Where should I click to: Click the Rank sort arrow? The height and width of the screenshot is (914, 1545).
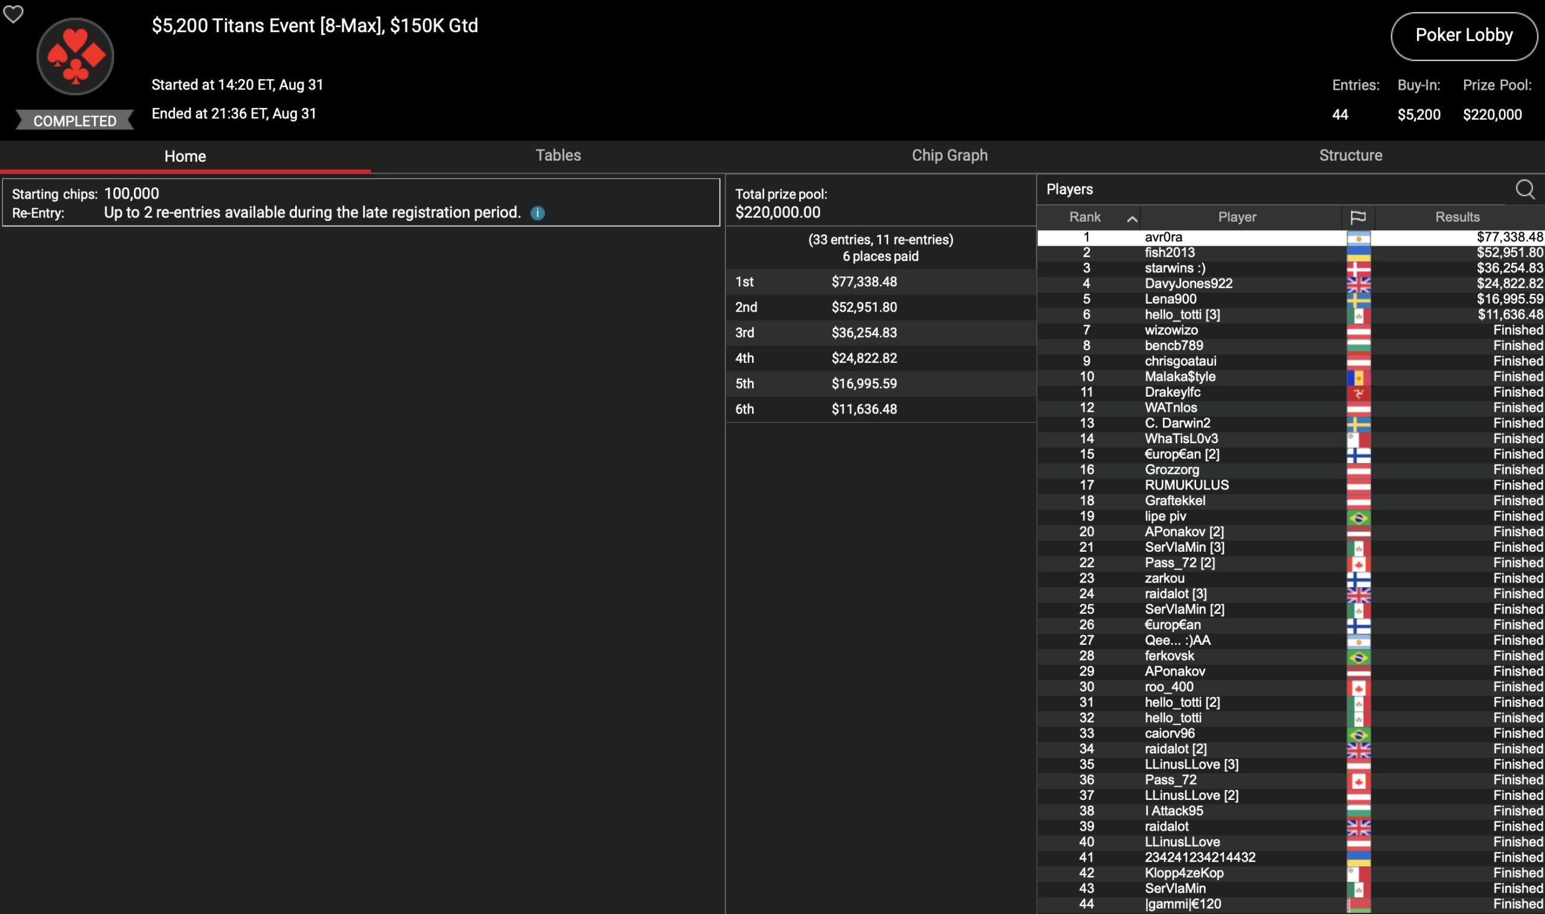1132,219
